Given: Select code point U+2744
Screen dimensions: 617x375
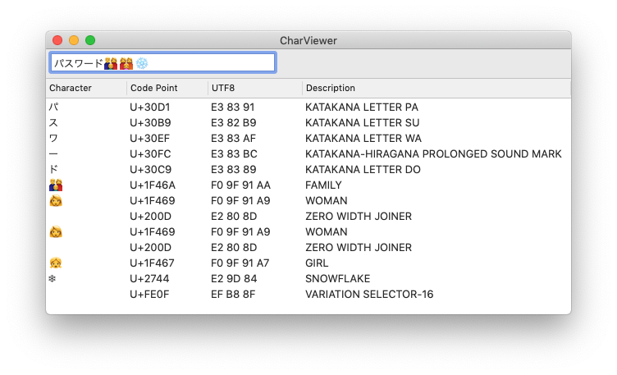Looking at the screenshot, I should click(x=149, y=279).
